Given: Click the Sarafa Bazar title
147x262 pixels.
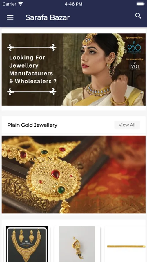Looking at the screenshot, I should (x=48, y=17).
